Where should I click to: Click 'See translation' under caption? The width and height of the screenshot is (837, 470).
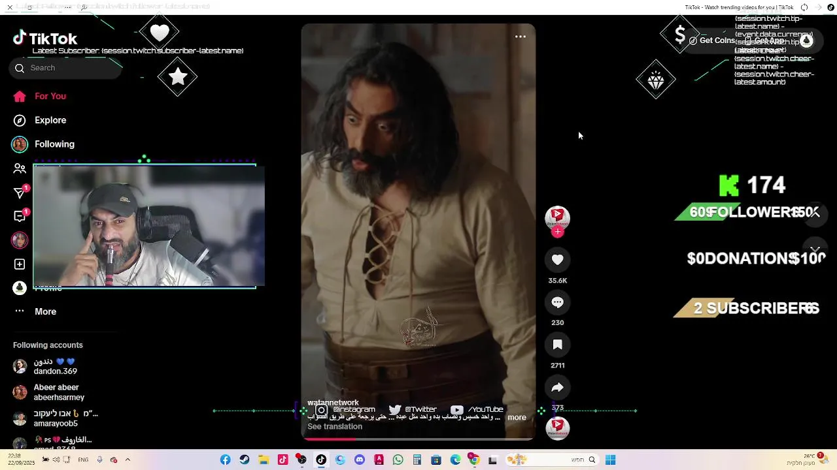(335, 427)
